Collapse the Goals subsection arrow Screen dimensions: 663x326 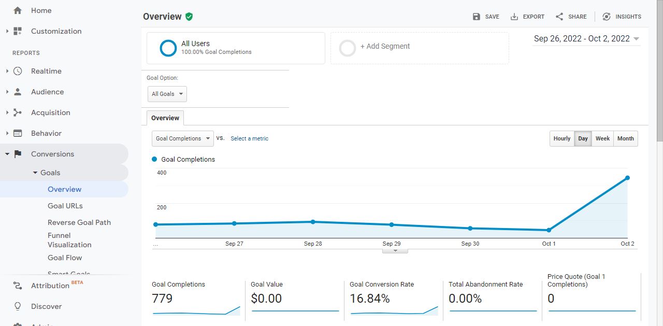pos(35,173)
